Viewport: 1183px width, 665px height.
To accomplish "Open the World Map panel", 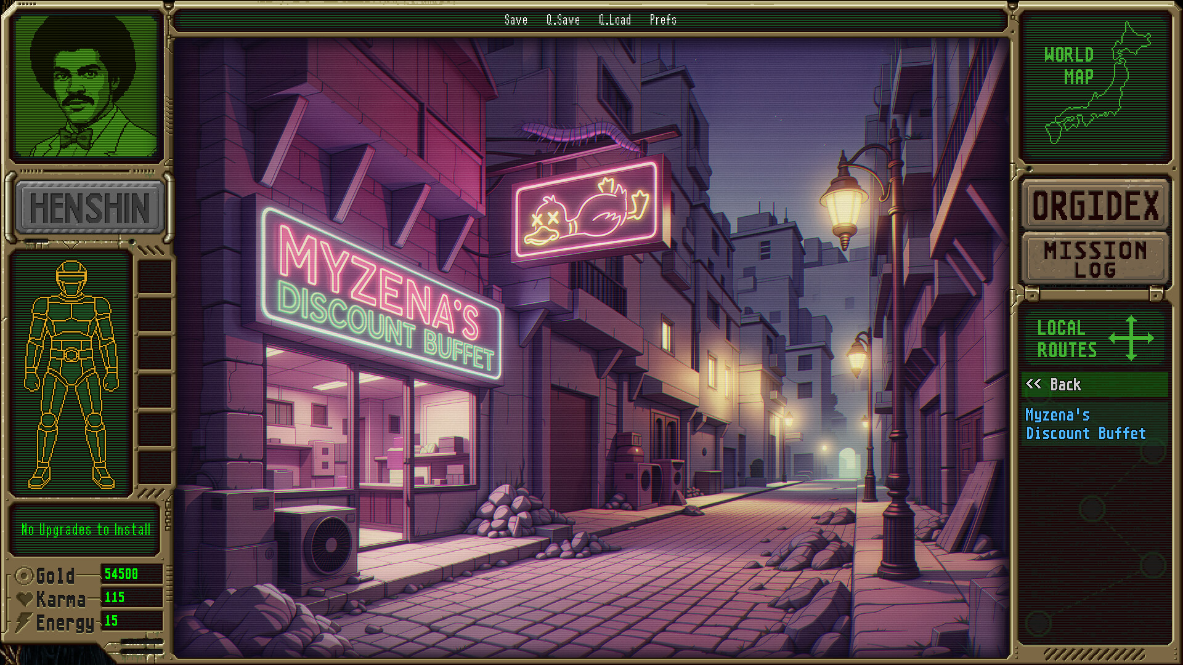I will tap(1096, 86).
